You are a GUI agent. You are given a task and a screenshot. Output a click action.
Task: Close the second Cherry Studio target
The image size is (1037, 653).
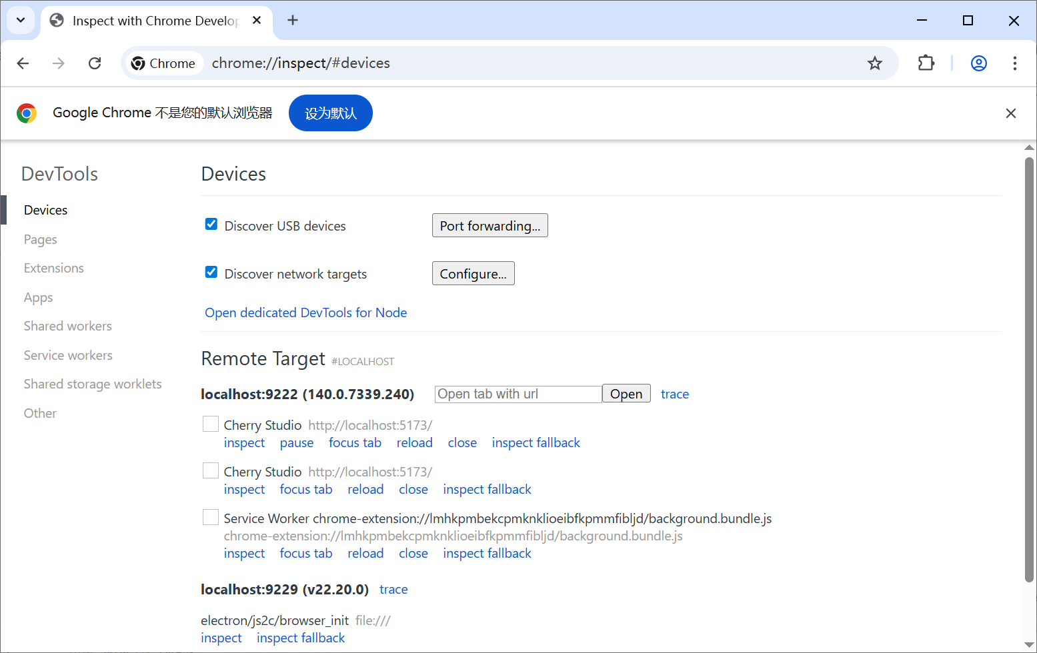click(413, 489)
